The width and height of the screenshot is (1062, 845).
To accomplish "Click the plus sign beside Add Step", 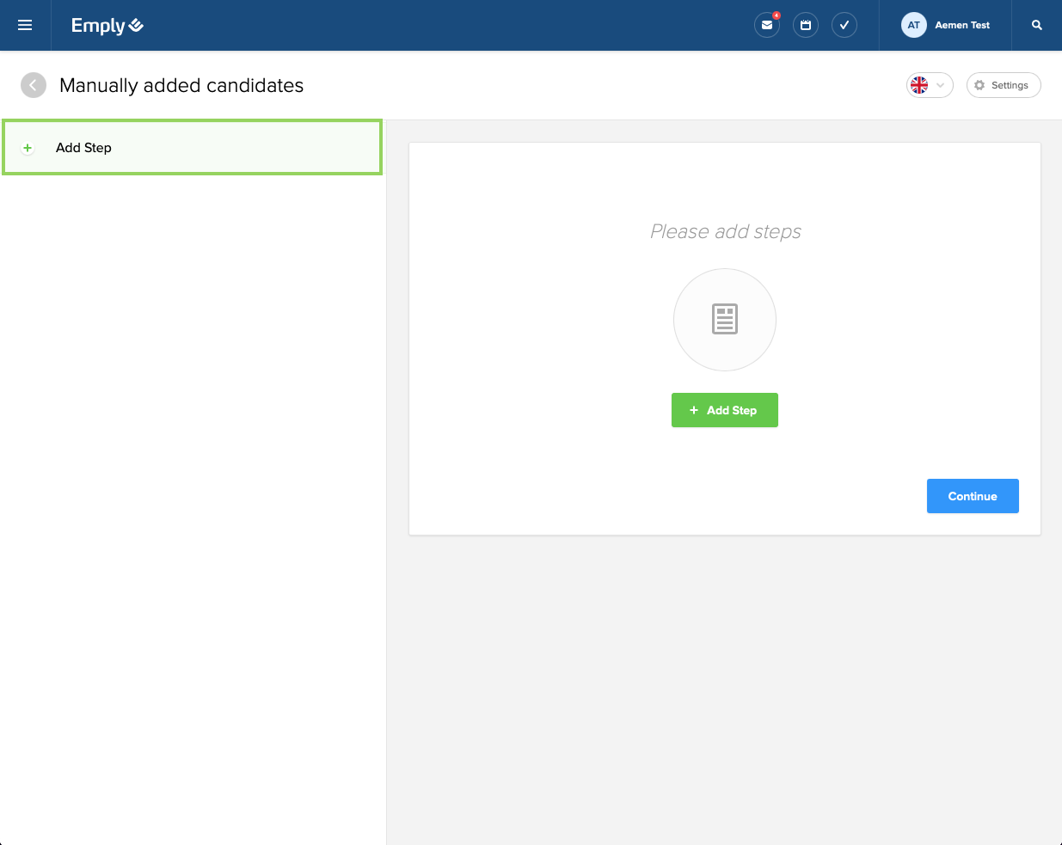I will coord(27,148).
